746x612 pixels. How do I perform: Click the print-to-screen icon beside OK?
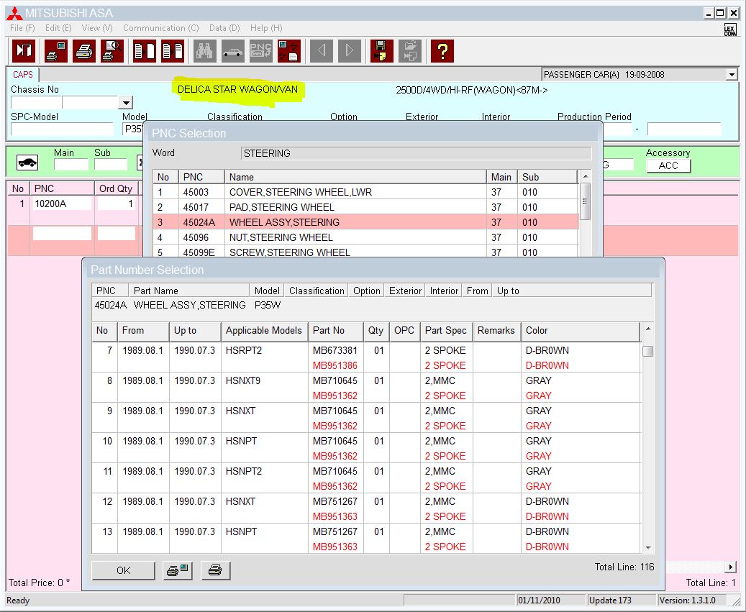click(x=176, y=570)
